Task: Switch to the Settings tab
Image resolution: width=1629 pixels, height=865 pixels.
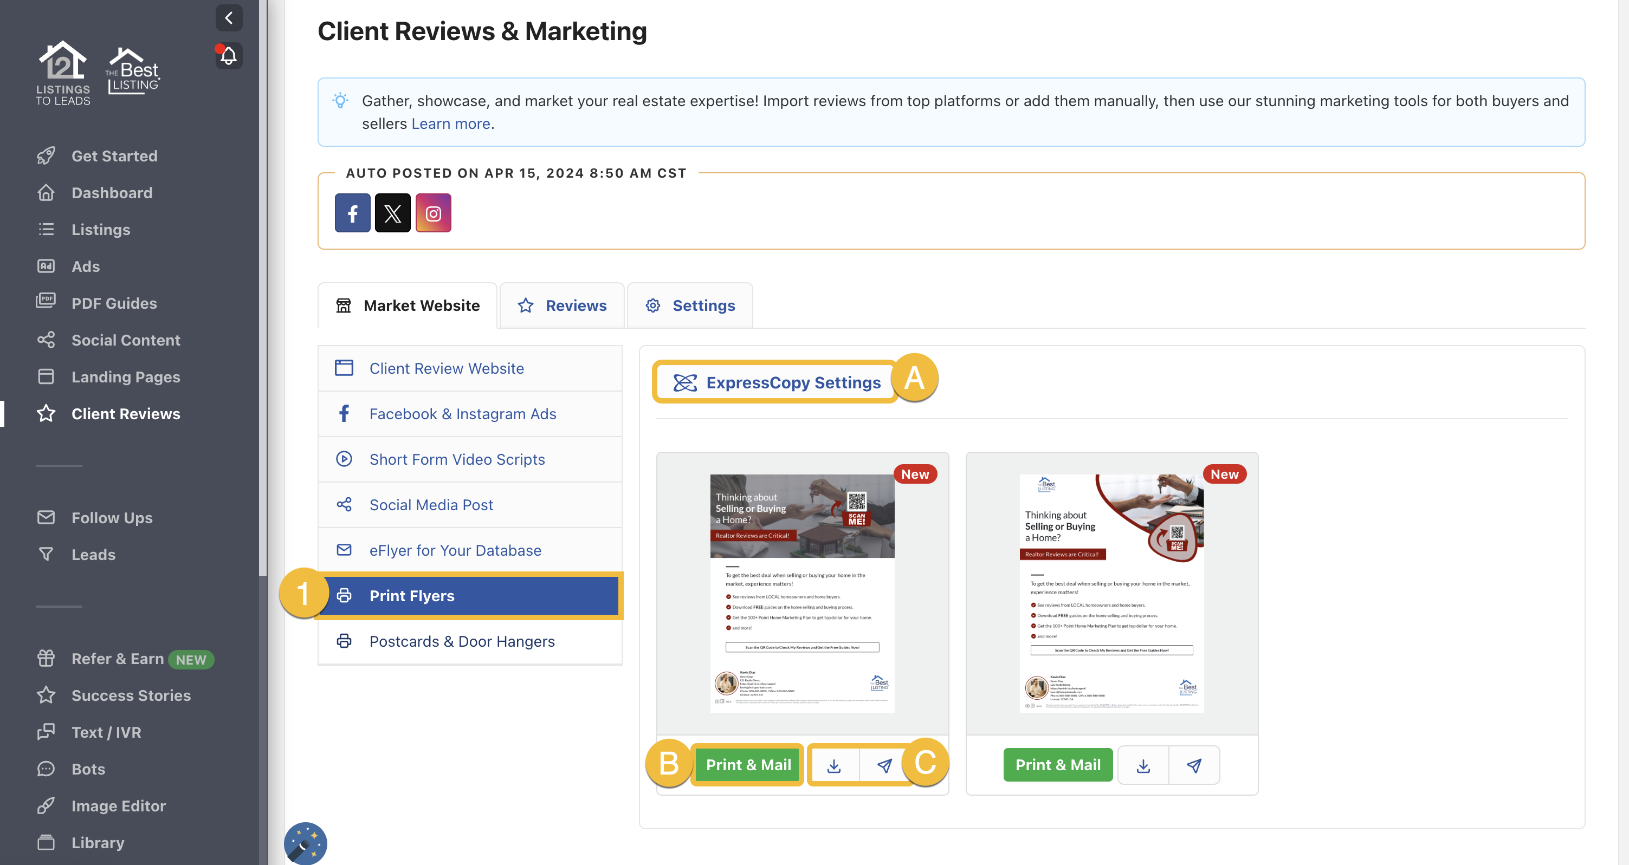Action: [x=690, y=305]
